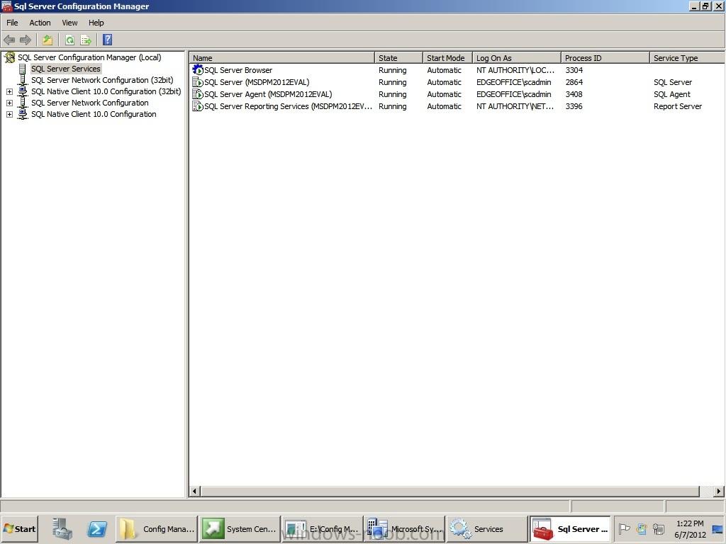This screenshot has width=726, height=544.
Task: Click the Up one level folder icon
Action: click(x=48, y=40)
